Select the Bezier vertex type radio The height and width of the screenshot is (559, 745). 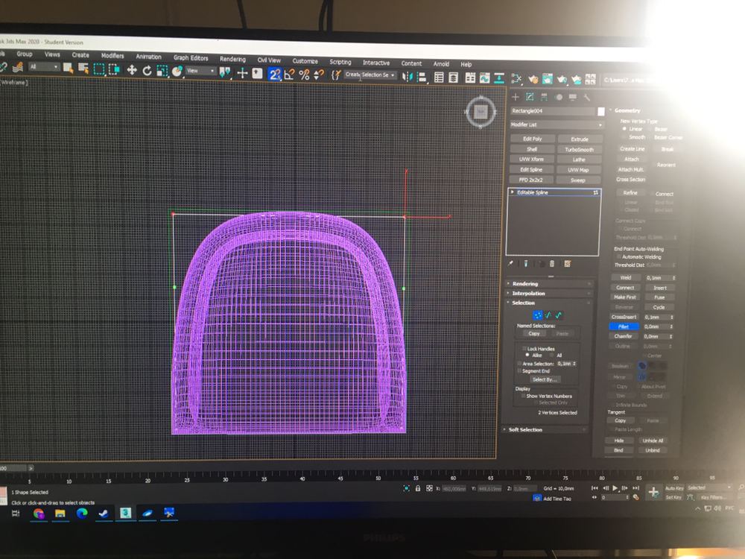pos(650,129)
